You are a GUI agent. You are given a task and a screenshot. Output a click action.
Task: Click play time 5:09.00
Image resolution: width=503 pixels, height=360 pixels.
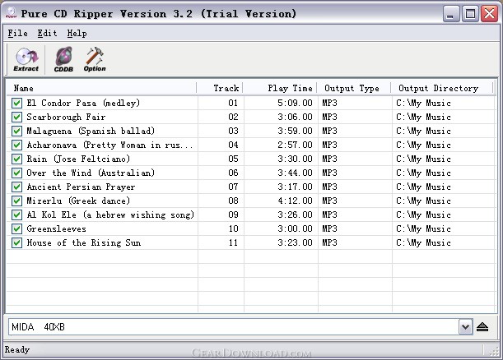(295, 103)
